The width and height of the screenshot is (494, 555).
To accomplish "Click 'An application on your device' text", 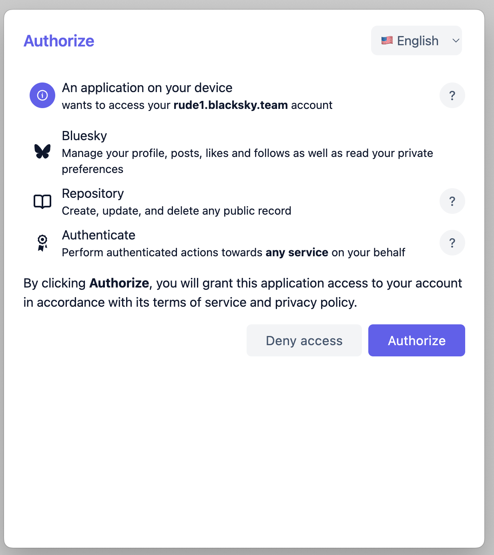I will pyautogui.click(x=147, y=88).
